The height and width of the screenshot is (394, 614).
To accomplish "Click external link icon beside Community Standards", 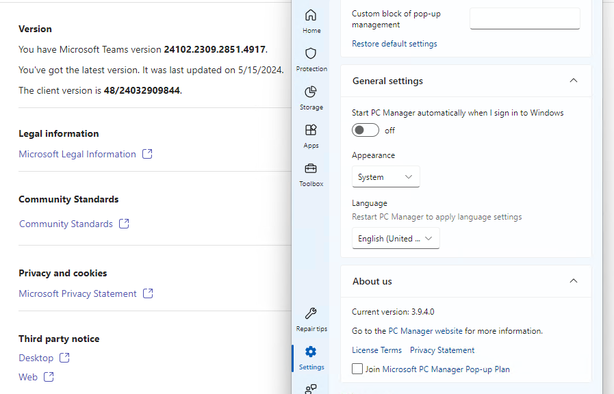I will [x=124, y=224].
